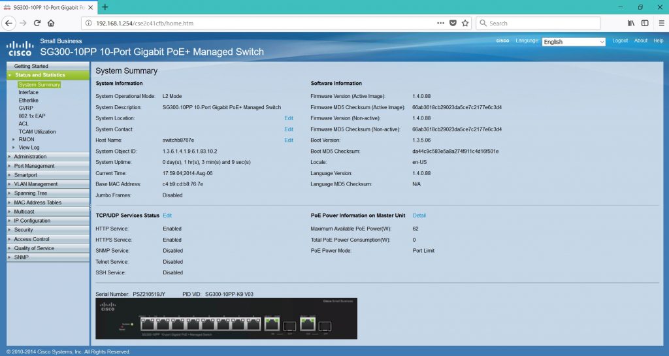Reload the page with the refresh icon
Screen dimensions: 669x356
coord(37,23)
